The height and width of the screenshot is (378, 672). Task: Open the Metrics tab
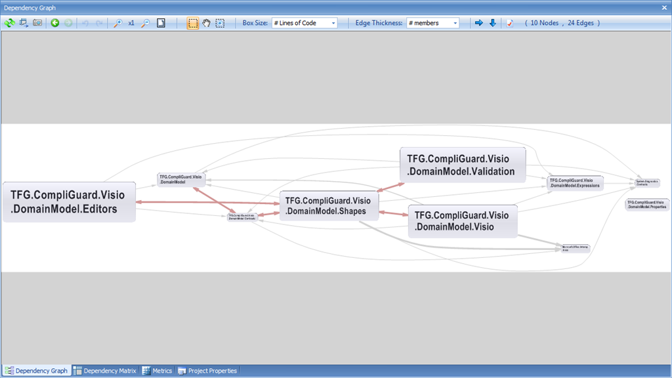coord(157,371)
